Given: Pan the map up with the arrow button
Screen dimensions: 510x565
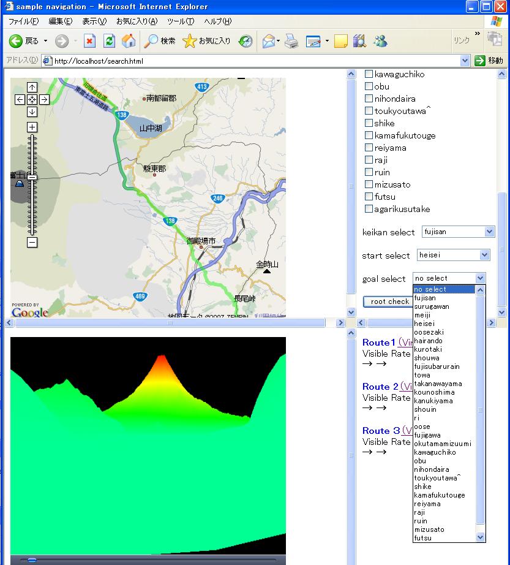Looking at the screenshot, I should (x=32, y=87).
